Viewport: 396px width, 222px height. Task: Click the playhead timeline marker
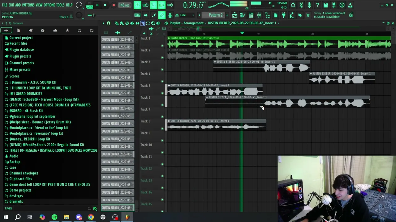pyautogui.click(x=242, y=33)
